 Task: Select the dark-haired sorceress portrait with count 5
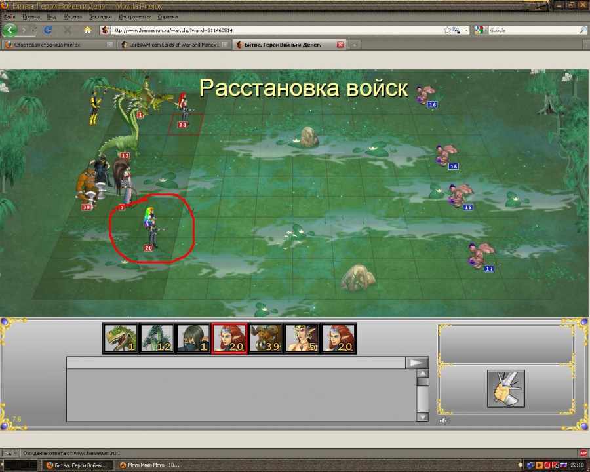(x=302, y=338)
